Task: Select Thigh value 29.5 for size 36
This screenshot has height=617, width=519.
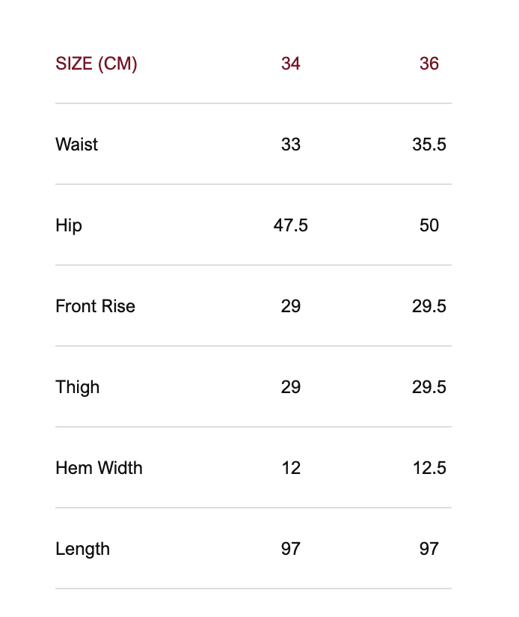Action: pos(429,387)
